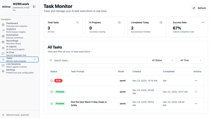
Task: Click the user profile icon at bottom
Action: point(3,115)
